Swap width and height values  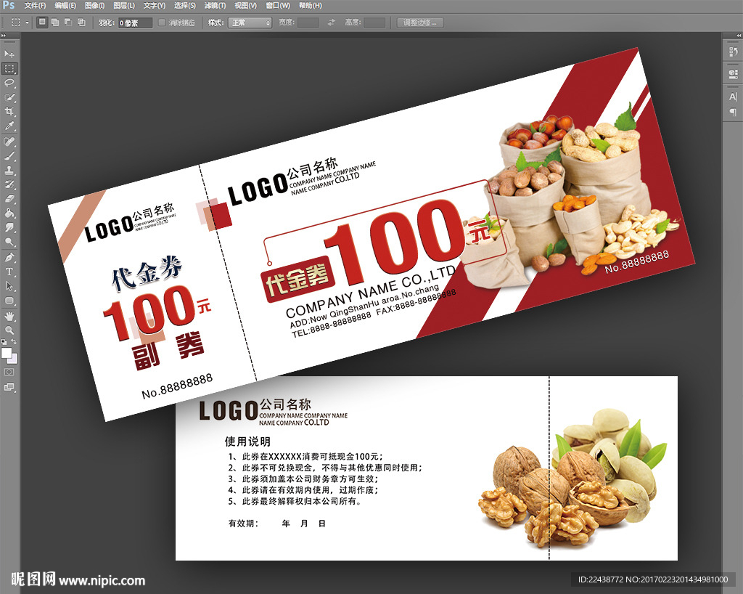point(331,23)
